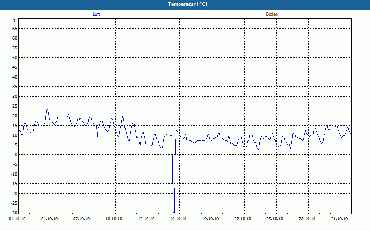Click the 25 y-axis value
The image size is (370, 231).
(15, 106)
